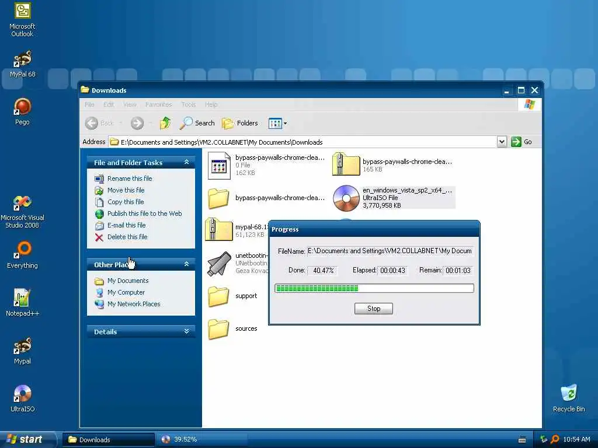The image size is (598, 448).
Task: Open the Tools menu
Action: point(189,104)
